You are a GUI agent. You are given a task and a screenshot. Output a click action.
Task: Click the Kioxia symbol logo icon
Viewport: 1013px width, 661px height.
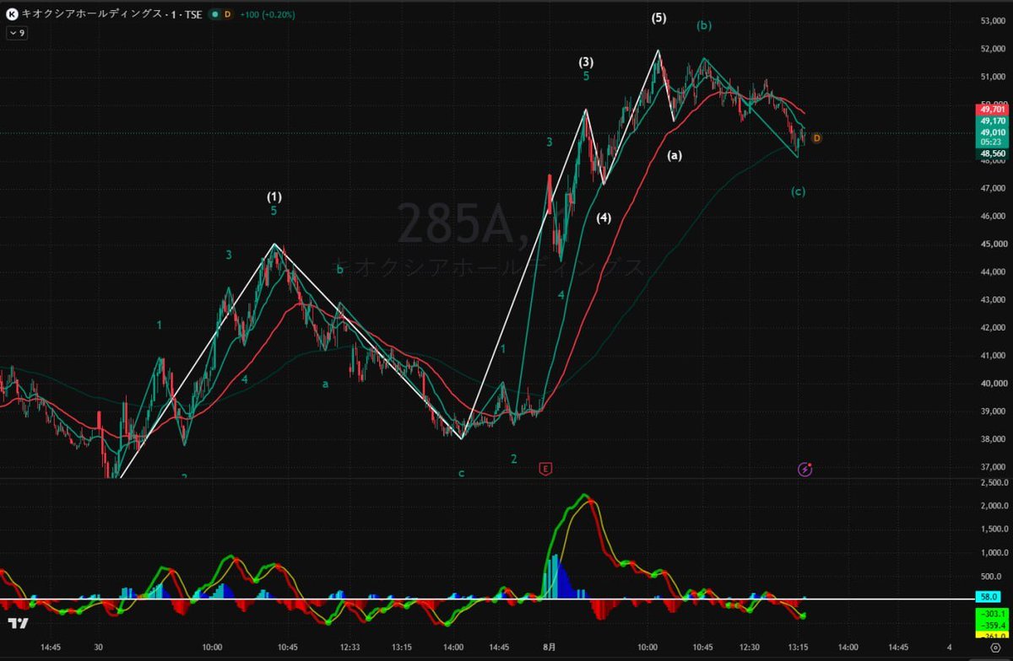[12, 15]
